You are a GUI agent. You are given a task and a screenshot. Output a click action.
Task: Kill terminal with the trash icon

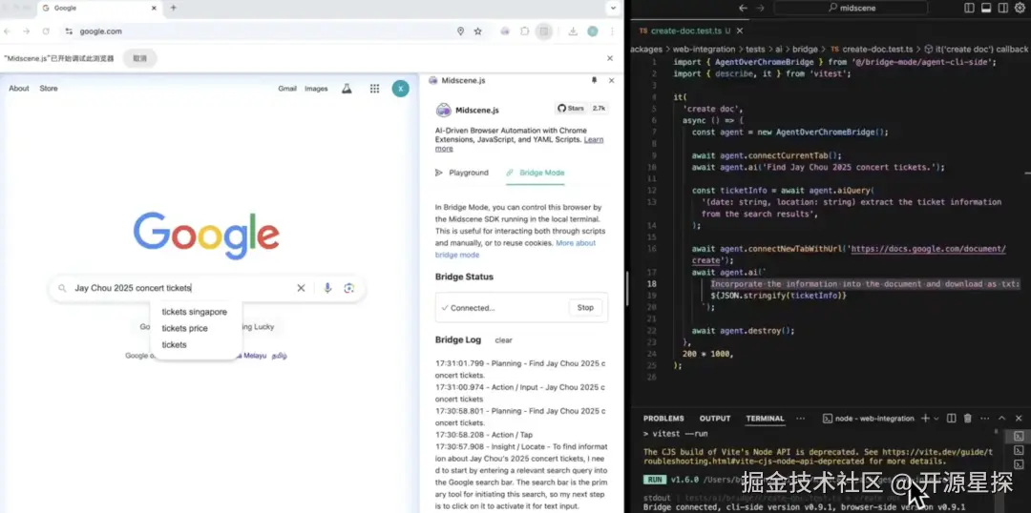(968, 419)
